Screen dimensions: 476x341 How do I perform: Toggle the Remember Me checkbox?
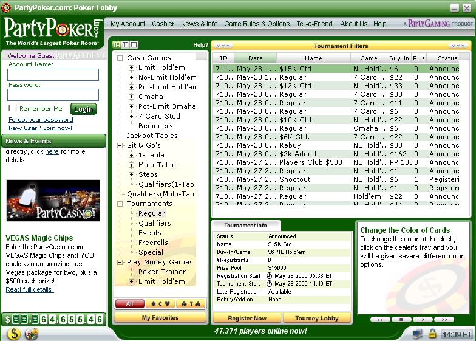point(12,108)
